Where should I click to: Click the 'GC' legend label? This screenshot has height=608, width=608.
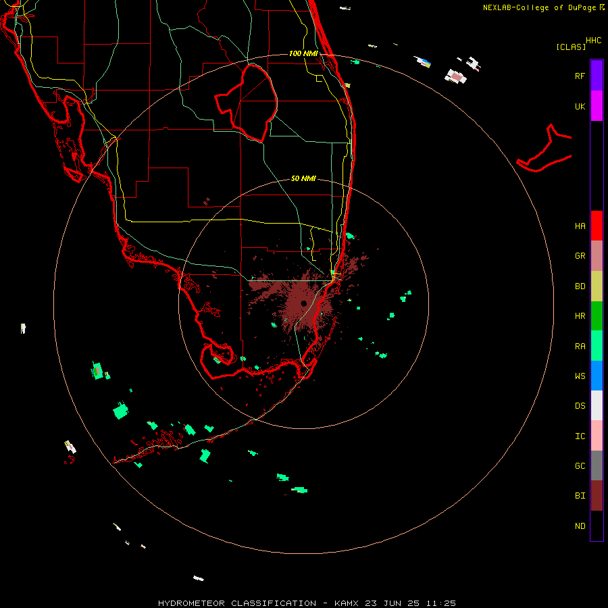(580, 465)
